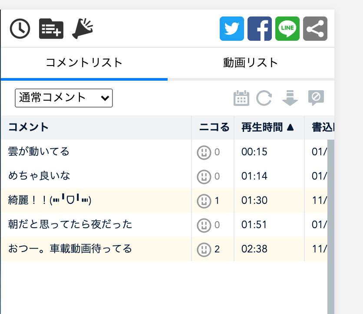Viewport: 363px width, 314px height.
Task: Toggle nicoru on 綺麗！！ comment
Action: click(203, 201)
